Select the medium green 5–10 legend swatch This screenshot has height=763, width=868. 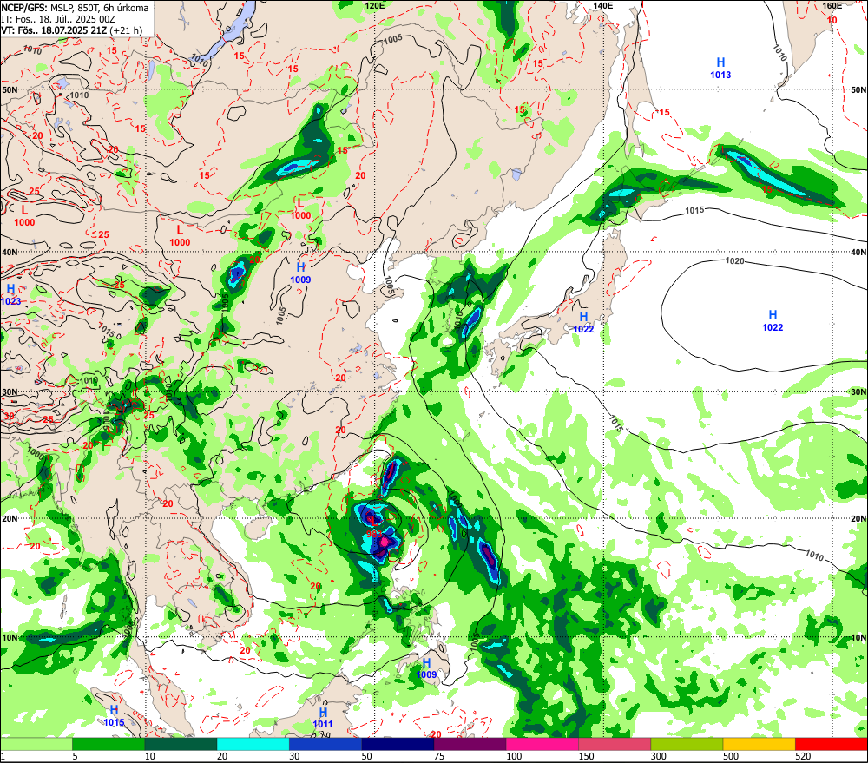108,744
